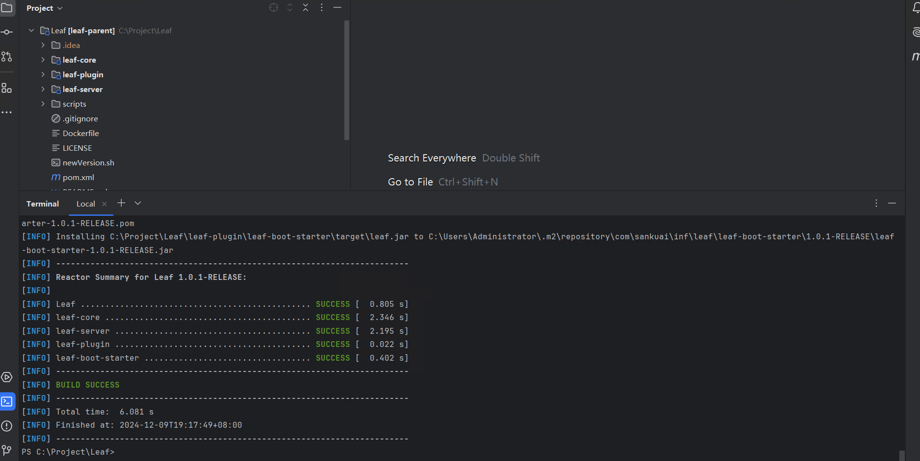Open terminal new session options dropdown
Screen dimensions: 920x461
[138, 203]
